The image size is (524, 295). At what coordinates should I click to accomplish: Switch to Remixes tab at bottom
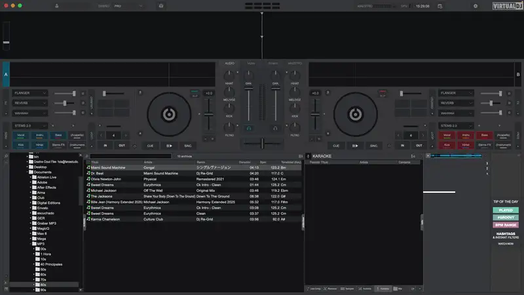pyautogui.click(x=330, y=288)
